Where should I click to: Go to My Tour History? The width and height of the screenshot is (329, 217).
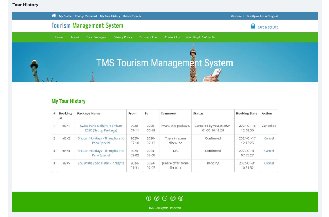110,16
